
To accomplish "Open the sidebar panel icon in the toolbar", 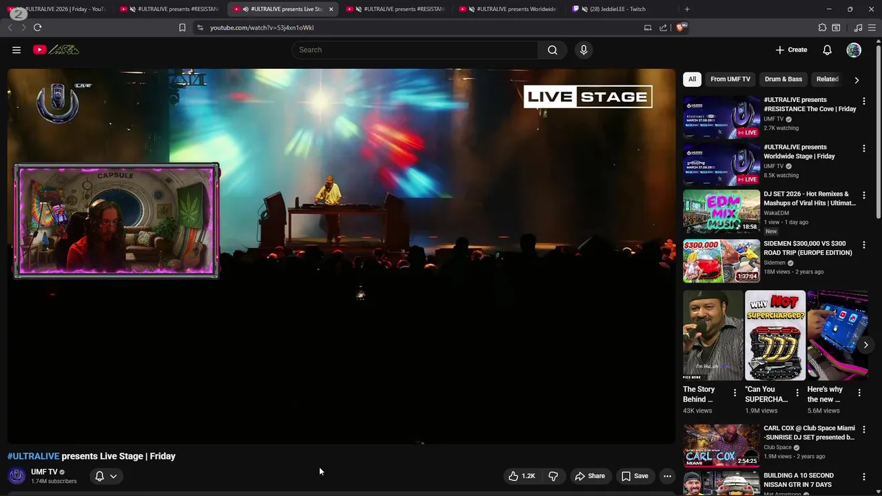I will pyautogui.click(x=836, y=28).
